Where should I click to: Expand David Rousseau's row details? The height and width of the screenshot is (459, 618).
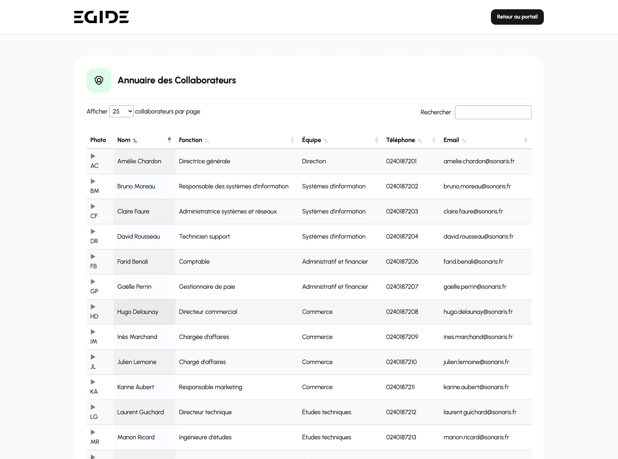93,231
